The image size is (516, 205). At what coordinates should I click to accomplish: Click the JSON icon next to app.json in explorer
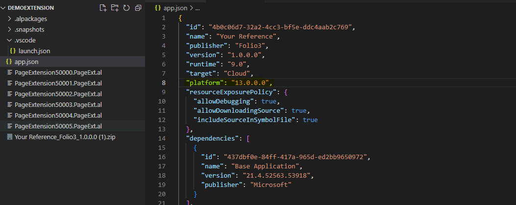click(x=9, y=61)
